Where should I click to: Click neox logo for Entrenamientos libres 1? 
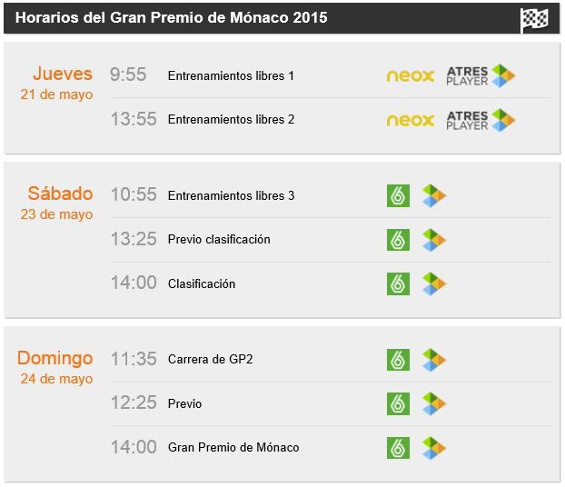click(410, 75)
